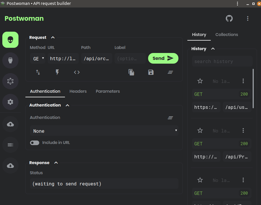Select the Collections tab
This screenshot has height=205, width=261.
click(x=227, y=35)
